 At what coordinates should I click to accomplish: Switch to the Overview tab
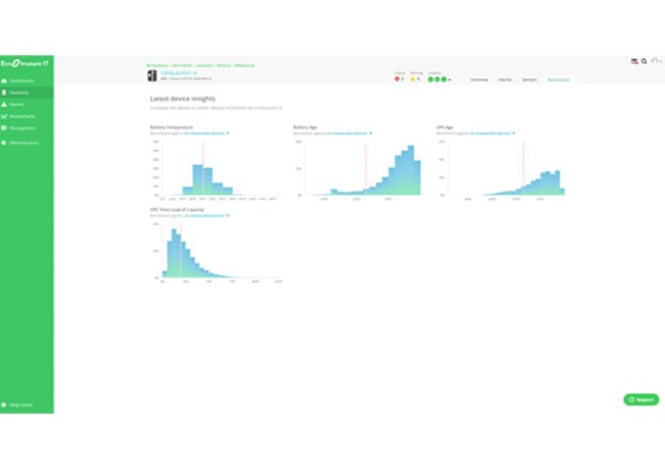coord(480,80)
